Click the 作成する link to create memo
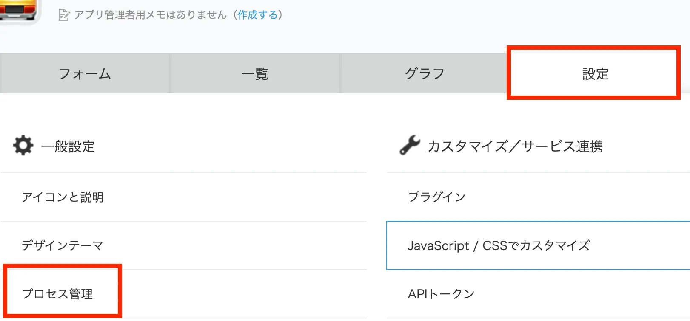Image resolution: width=690 pixels, height=321 pixels. pos(257,15)
